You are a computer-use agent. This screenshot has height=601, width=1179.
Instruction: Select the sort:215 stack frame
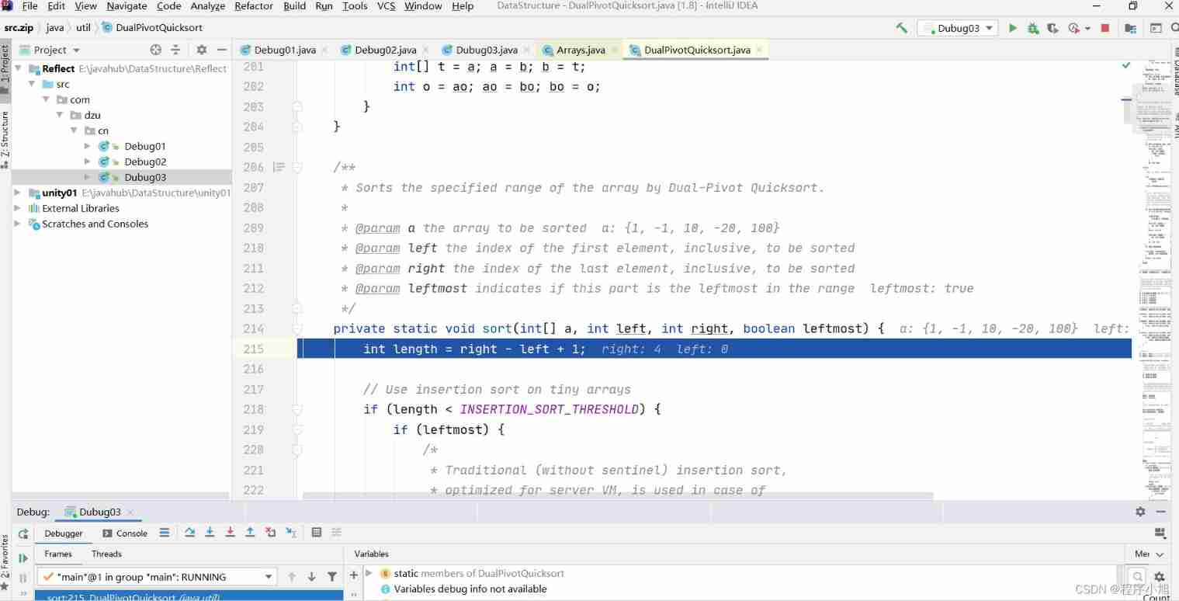coord(189,596)
